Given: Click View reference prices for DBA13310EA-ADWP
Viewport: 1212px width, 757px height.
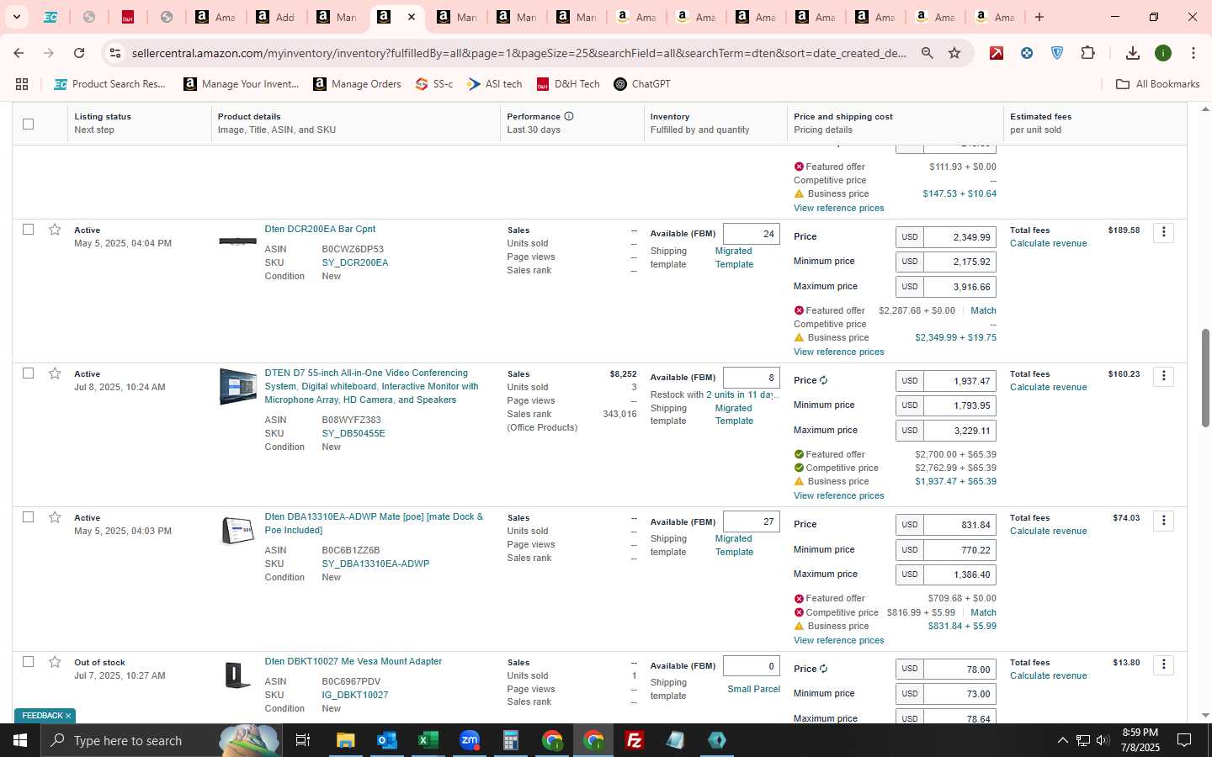Looking at the screenshot, I should (838, 640).
